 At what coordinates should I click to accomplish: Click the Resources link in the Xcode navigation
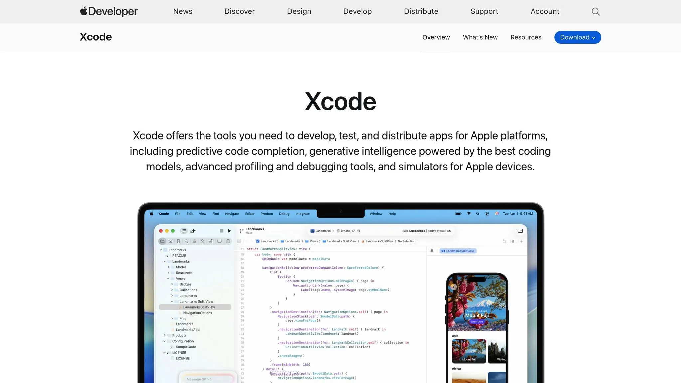tap(526, 37)
